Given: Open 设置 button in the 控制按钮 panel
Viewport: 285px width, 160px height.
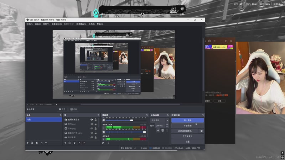Looking at the screenshot, I should [188, 142].
